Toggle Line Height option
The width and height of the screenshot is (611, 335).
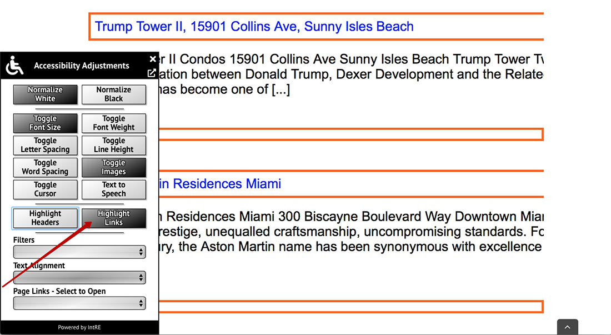click(114, 146)
